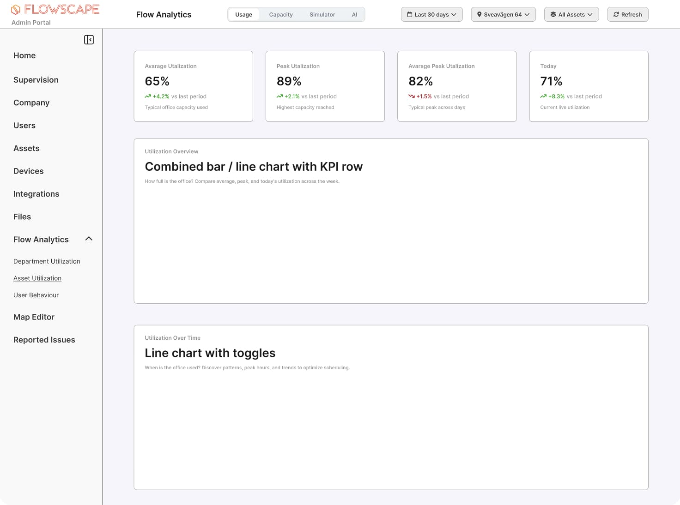Screen dimensions: 680x505
Task: Click the Asset Utilization link
Action: point(37,278)
